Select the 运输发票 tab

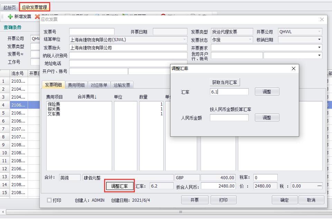[122, 85]
